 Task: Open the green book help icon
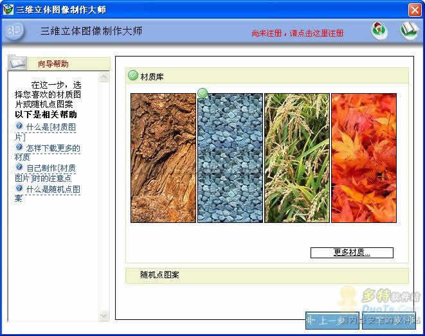[x=409, y=30]
